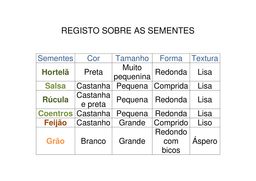This screenshot has width=256, height=181.
Task: Select the Áspero texture cell
Action: (x=205, y=141)
